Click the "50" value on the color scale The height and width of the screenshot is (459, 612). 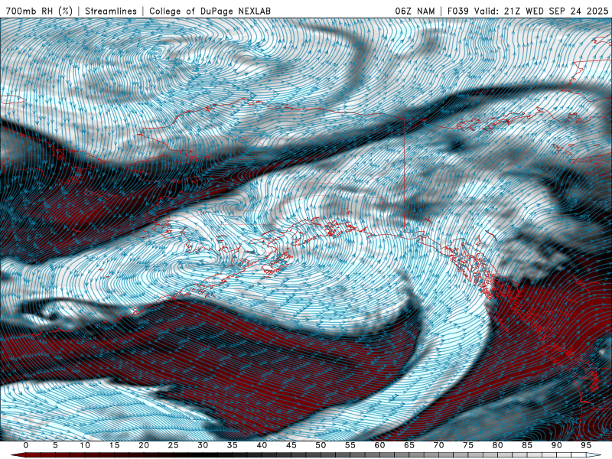[321, 445]
